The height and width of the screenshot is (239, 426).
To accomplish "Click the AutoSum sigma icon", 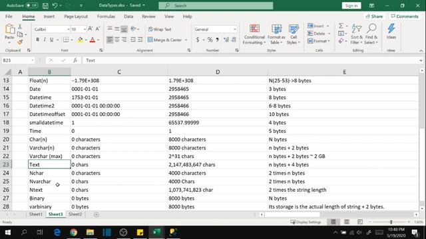I will tap(341, 26).
